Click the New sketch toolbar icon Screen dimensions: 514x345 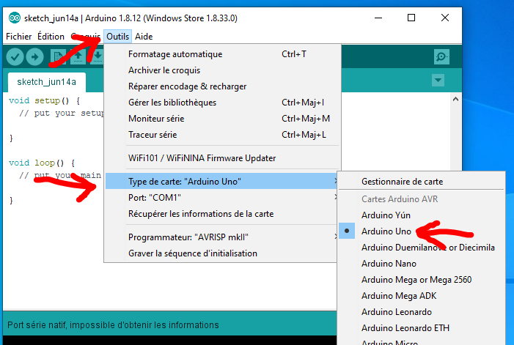(58, 57)
